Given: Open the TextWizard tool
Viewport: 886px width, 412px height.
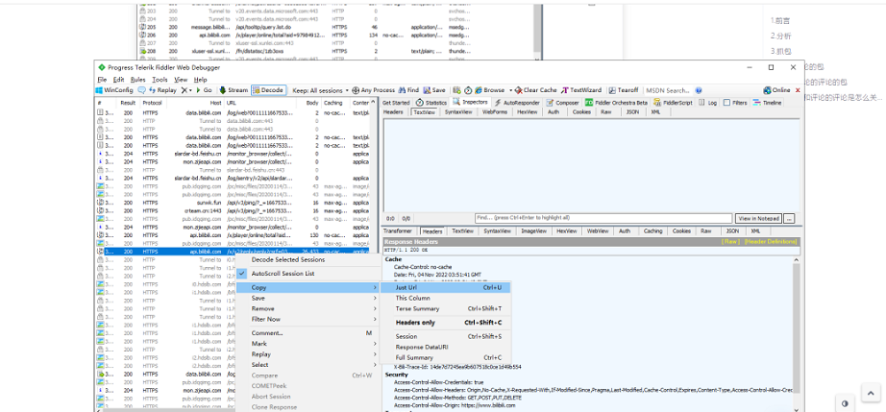Looking at the screenshot, I should point(581,90).
